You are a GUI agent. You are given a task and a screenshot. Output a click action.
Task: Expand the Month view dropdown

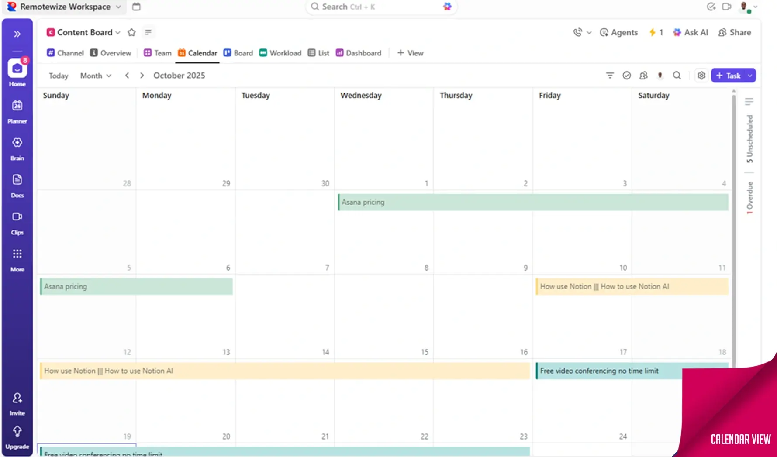point(96,76)
